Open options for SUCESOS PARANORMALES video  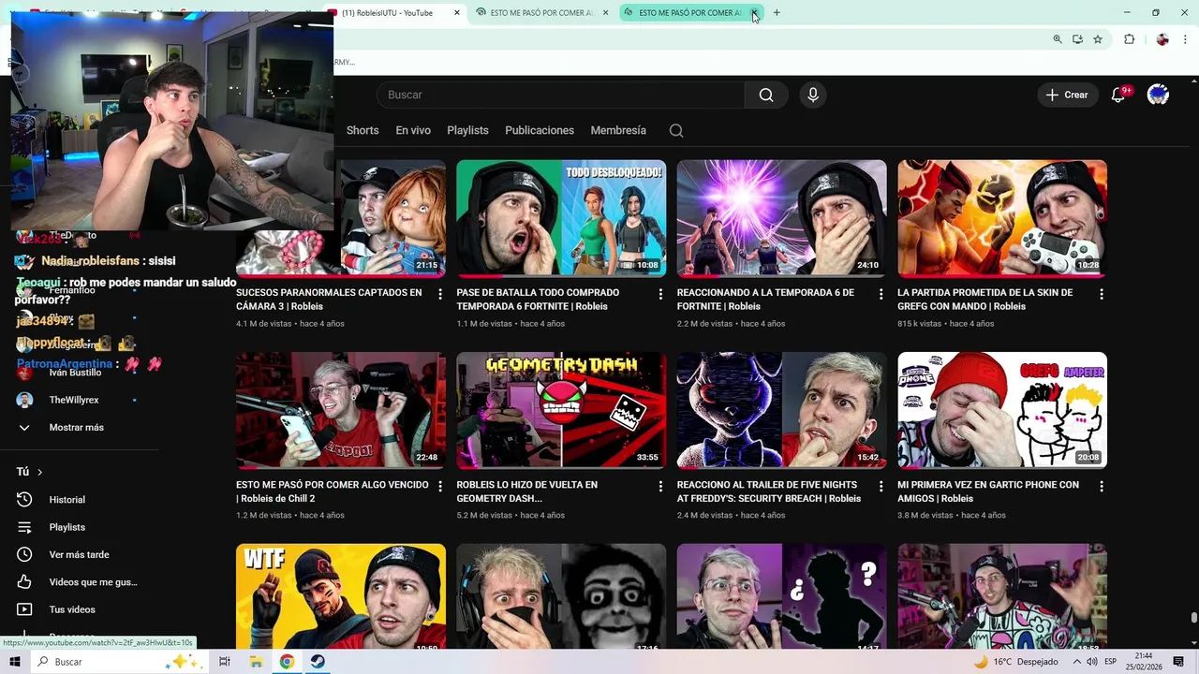click(x=440, y=294)
